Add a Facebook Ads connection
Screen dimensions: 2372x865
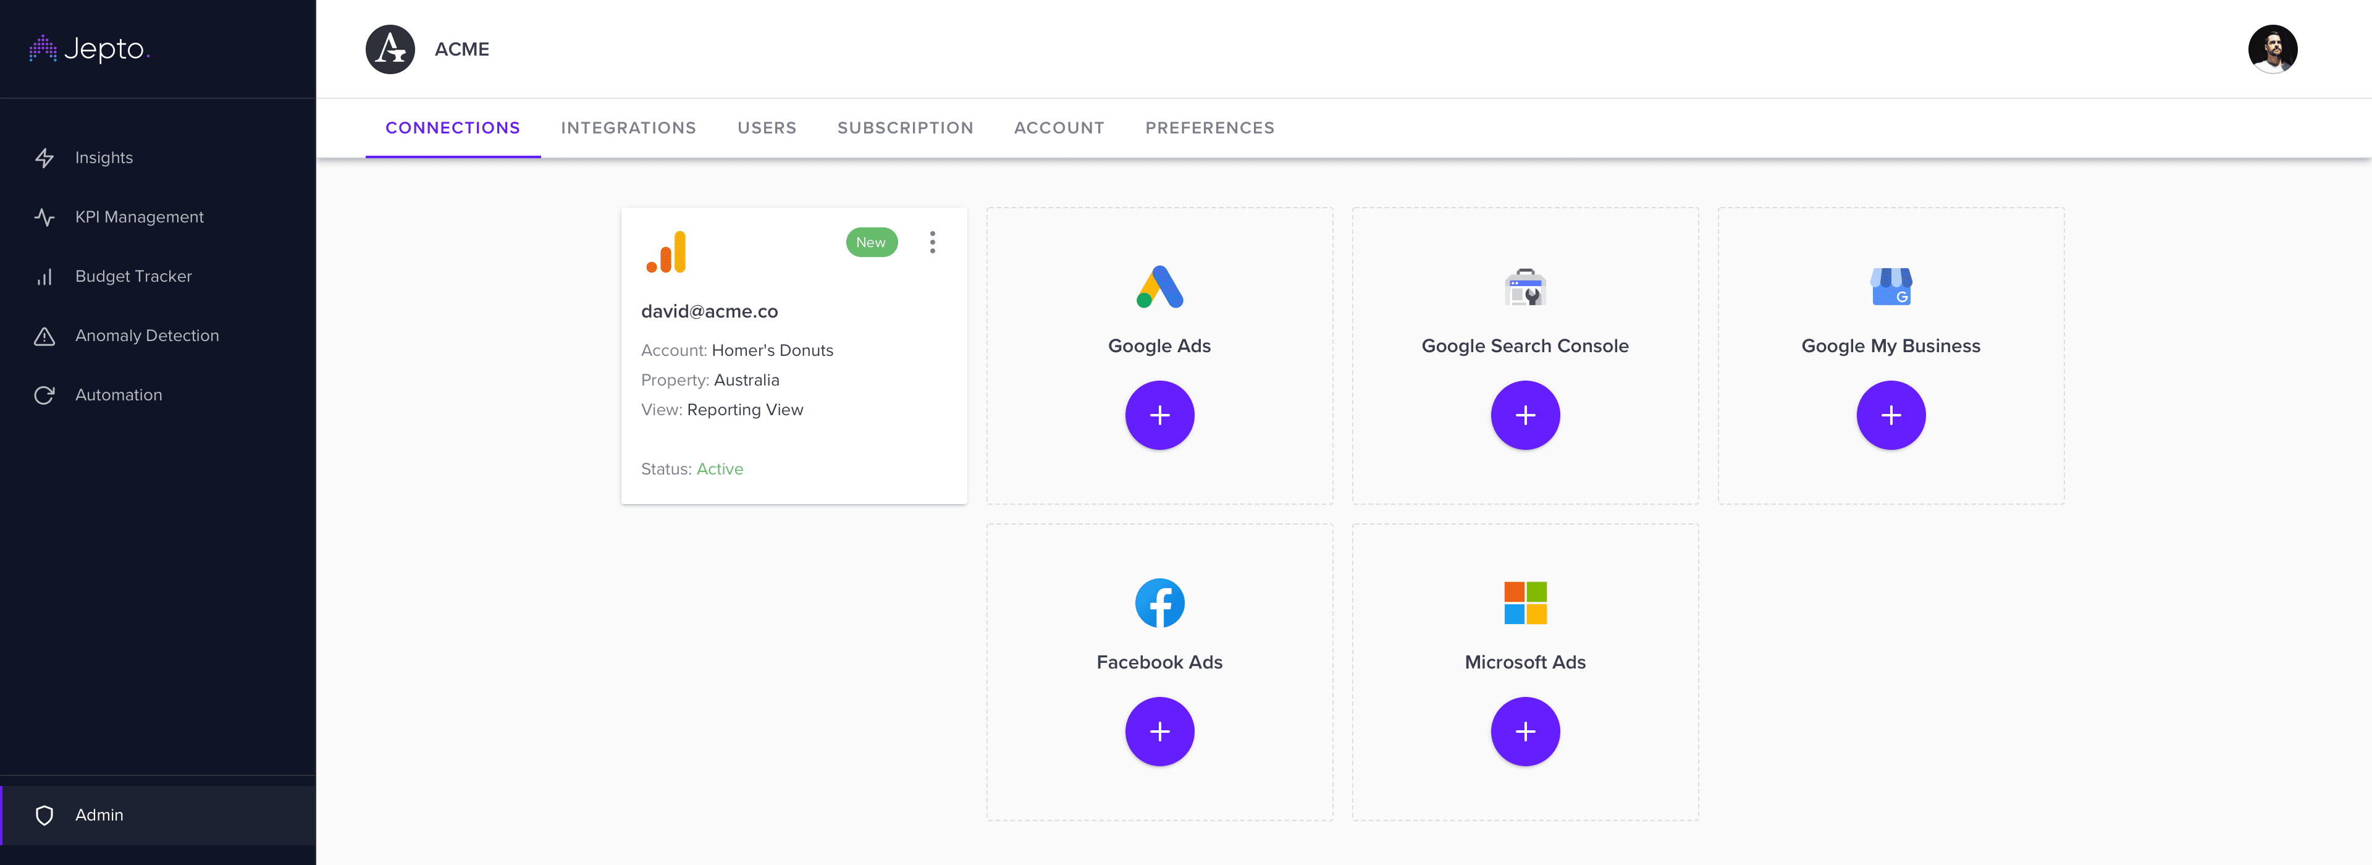[x=1159, y=732]
